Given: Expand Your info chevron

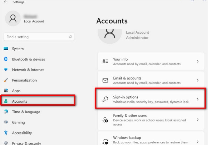Looking at the screenshot, I should [198, 61].
